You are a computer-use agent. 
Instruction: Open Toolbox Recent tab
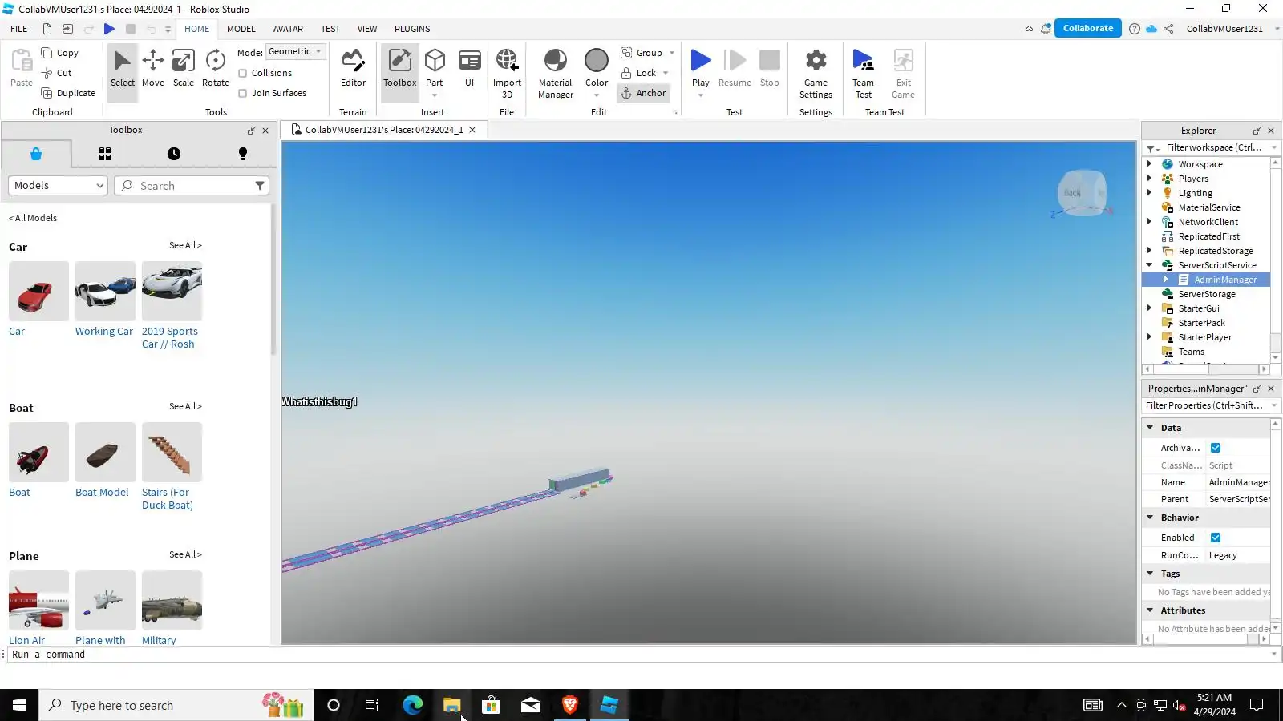pos(174,154)
